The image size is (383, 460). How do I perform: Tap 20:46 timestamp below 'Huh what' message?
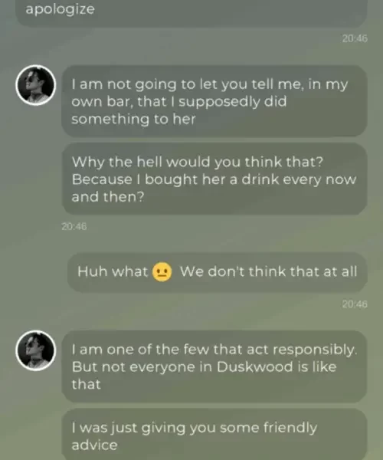[355, 304]
